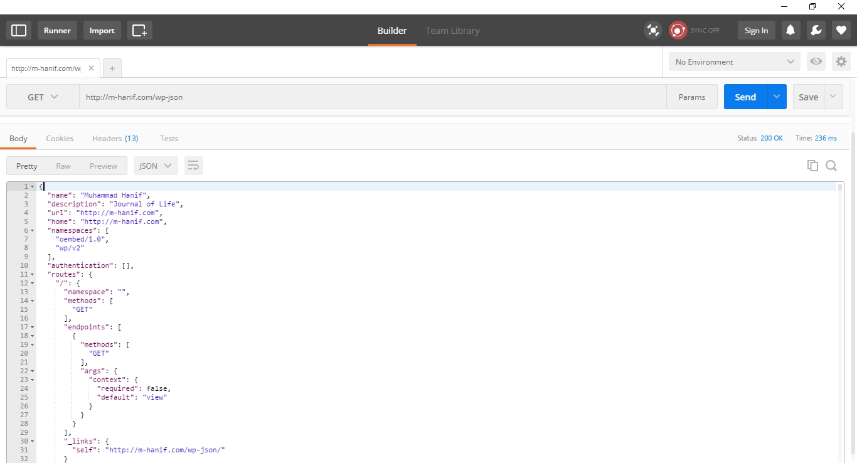Close the Postman window

tap(841, 6)
